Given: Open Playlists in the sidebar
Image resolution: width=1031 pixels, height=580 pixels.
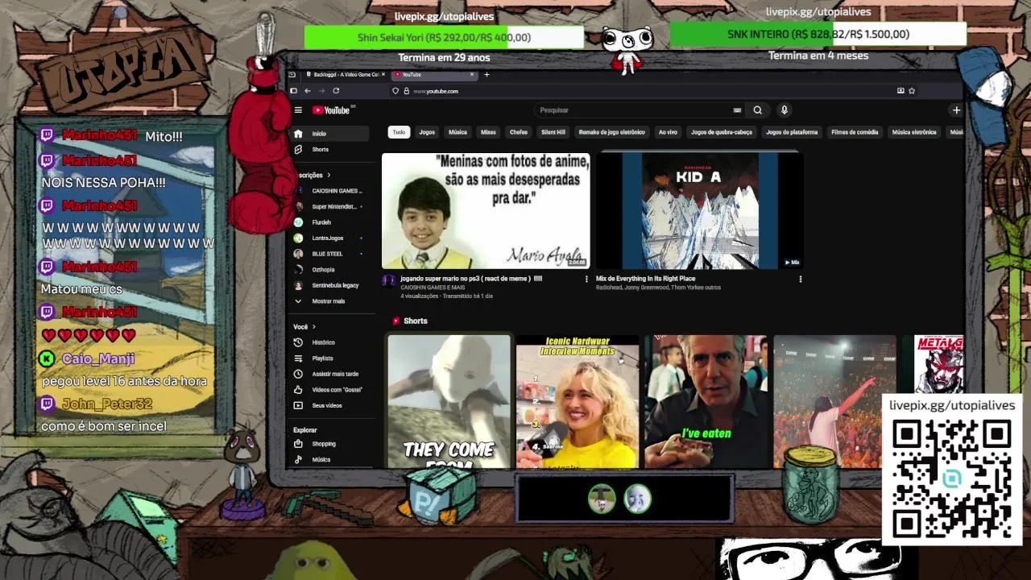Looking at the screenshot, I should (330, 358).
